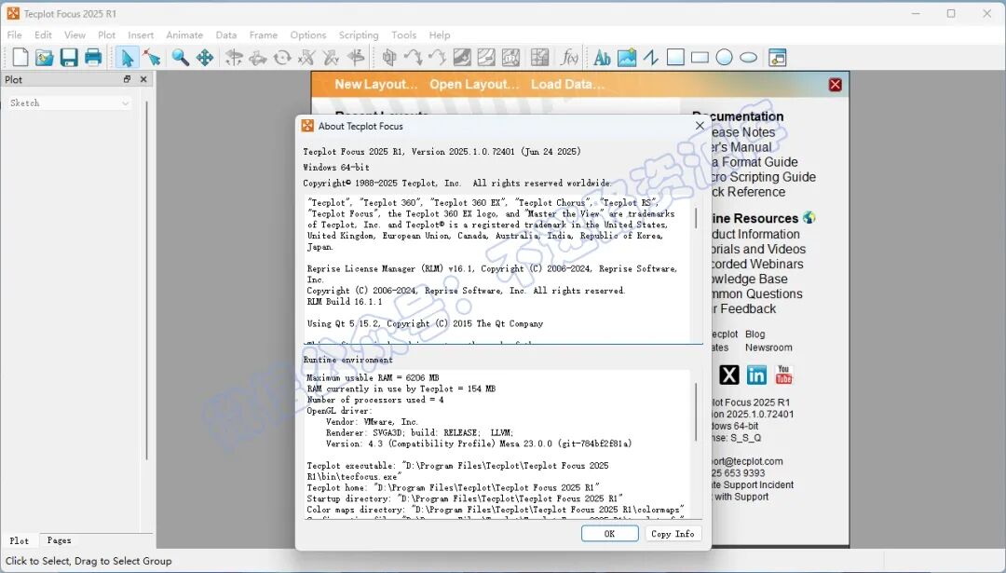Click the Plot sidebar vertical scrollbar
This screenshot has height=573, width=1006.
pyautogui.click(x=147, y=280)
